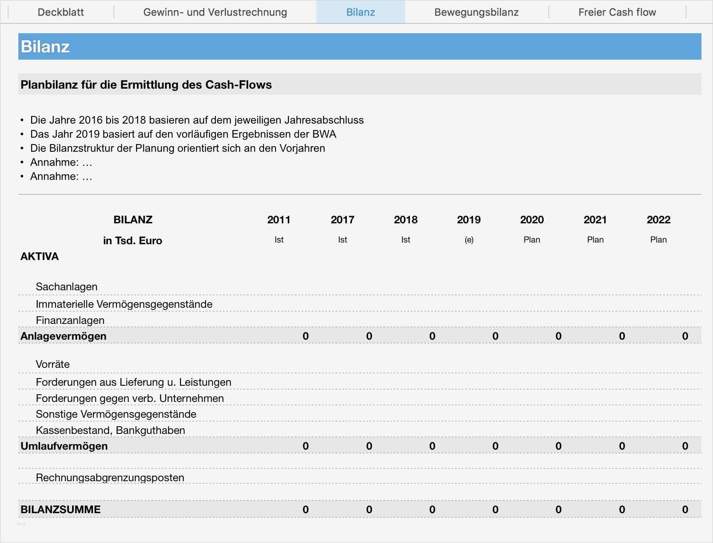
Task: Click the BILANZSUMME row label
Action: 61,509
